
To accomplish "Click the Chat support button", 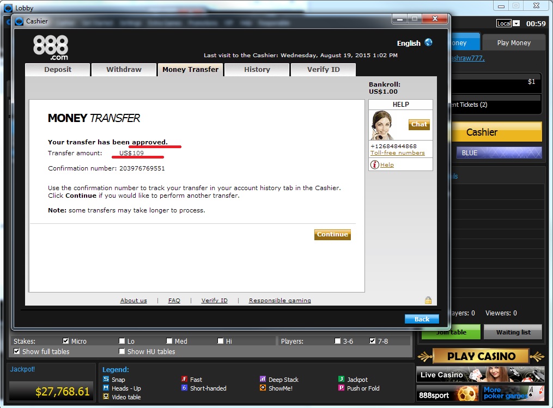I will point(419,125).
